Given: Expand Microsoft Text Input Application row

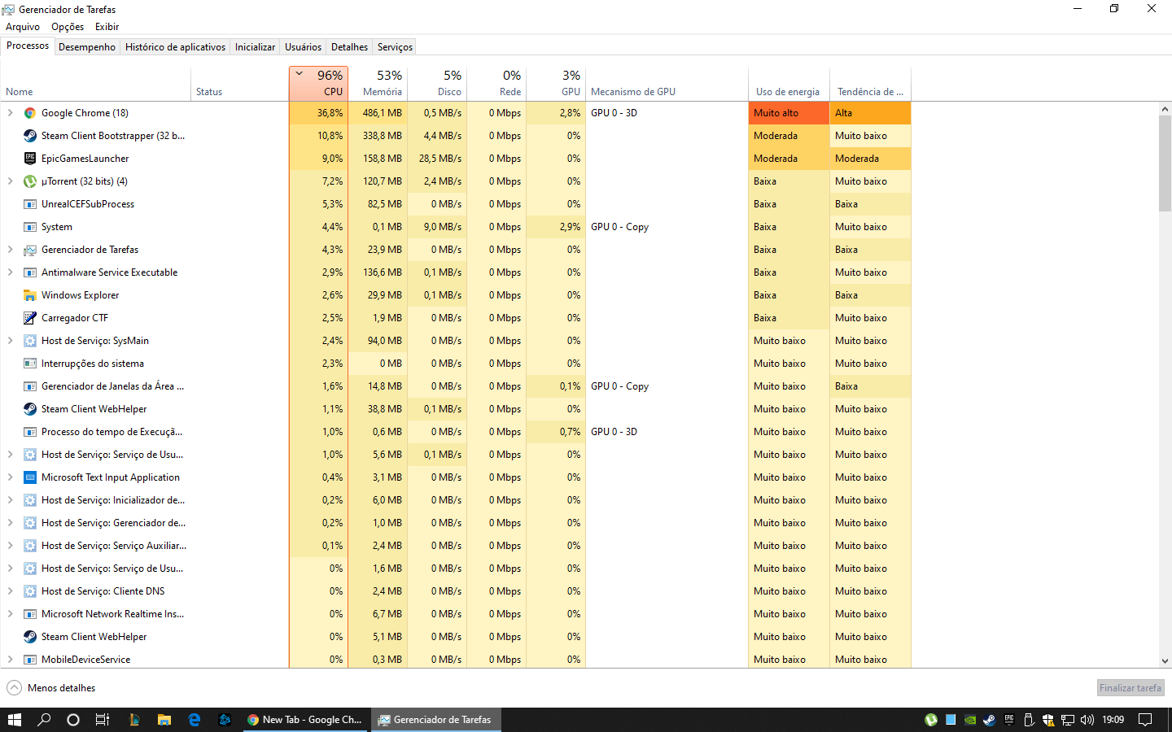Looking at the screenshot, I should pyautogui.click(x=10, y=477).
